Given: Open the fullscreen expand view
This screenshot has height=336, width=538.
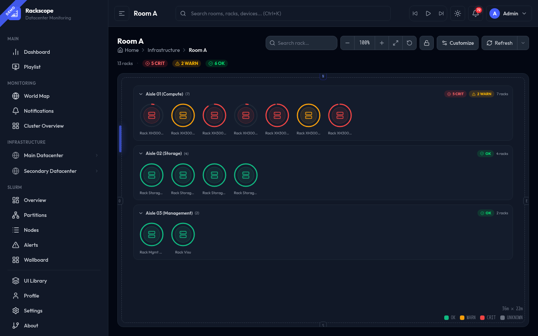Looking at the screenshot, I should (x=396, y=43).
